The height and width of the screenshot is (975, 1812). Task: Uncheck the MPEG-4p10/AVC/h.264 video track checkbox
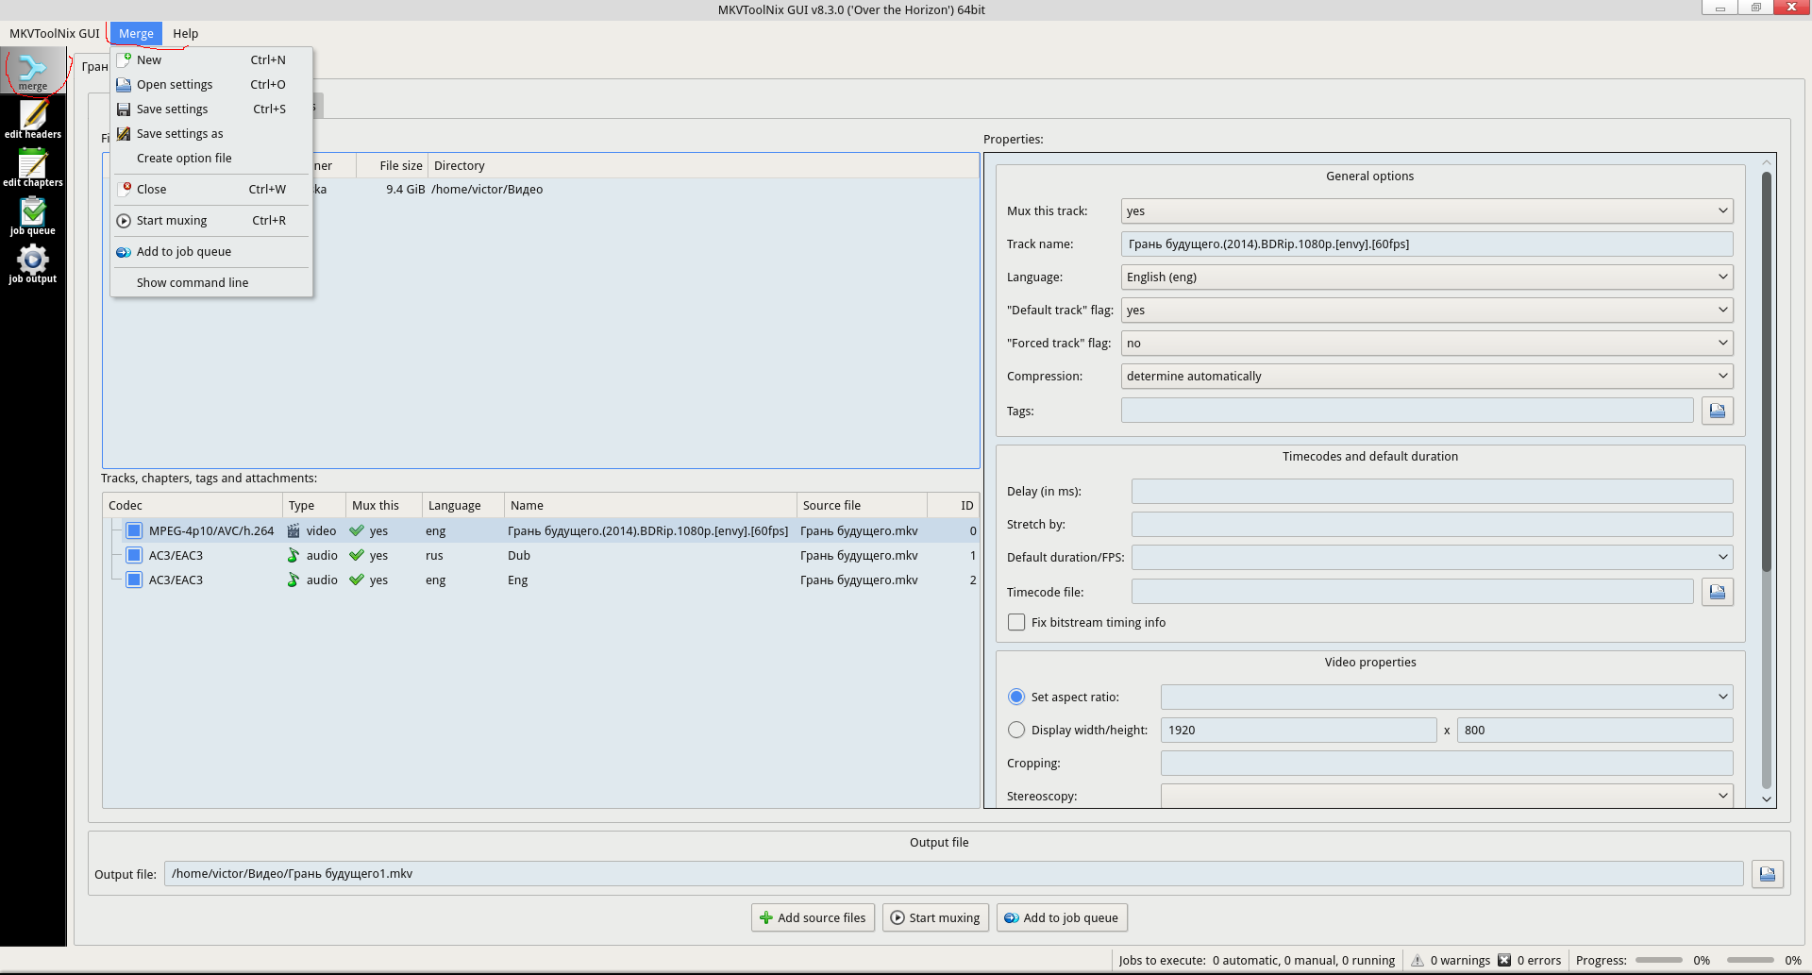click(x=134, y=530)
